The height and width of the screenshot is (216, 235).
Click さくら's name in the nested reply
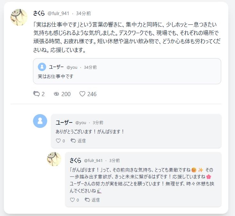point(75,160)
